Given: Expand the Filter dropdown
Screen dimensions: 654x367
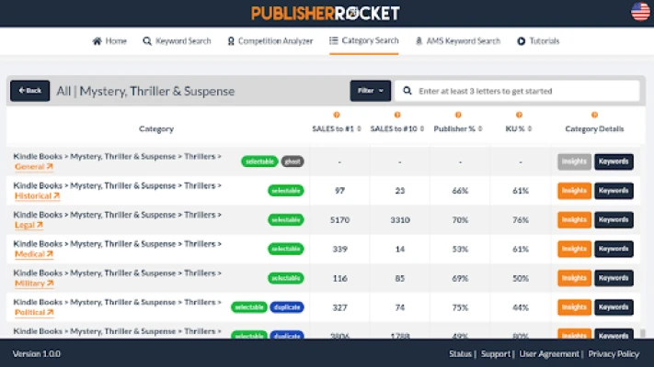Looking at the screenshot, I should [x=371, y=91].
